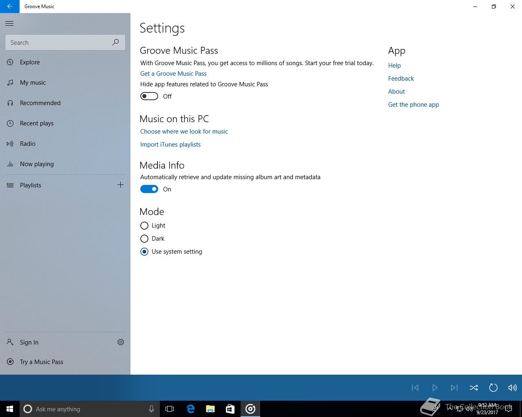522x417 pixels.
Task: Open the Recommended page
Action: 65,103
